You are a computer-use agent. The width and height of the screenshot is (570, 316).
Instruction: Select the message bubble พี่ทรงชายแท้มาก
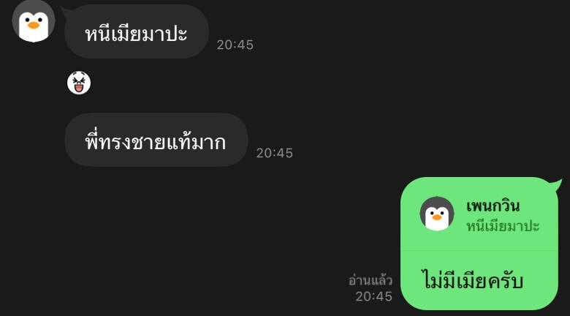[156, 140]
